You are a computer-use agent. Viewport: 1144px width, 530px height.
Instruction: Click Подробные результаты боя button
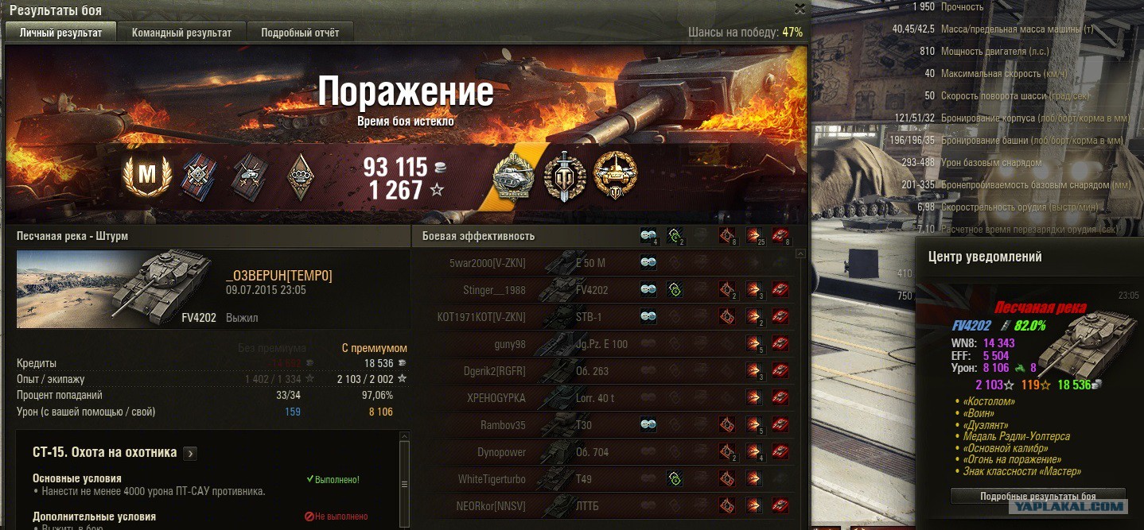point(1037,496)
